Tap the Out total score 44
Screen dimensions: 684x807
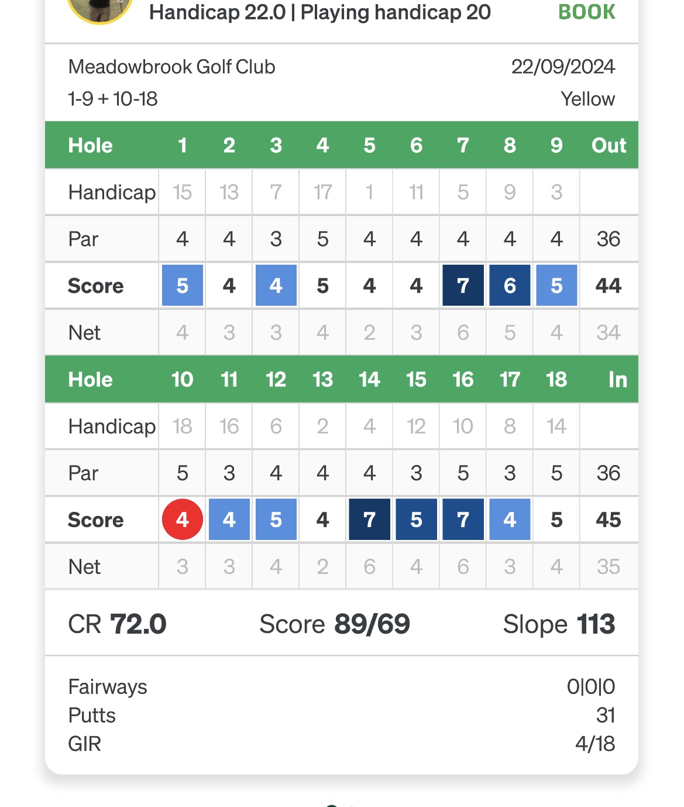[x=609, y=285]
